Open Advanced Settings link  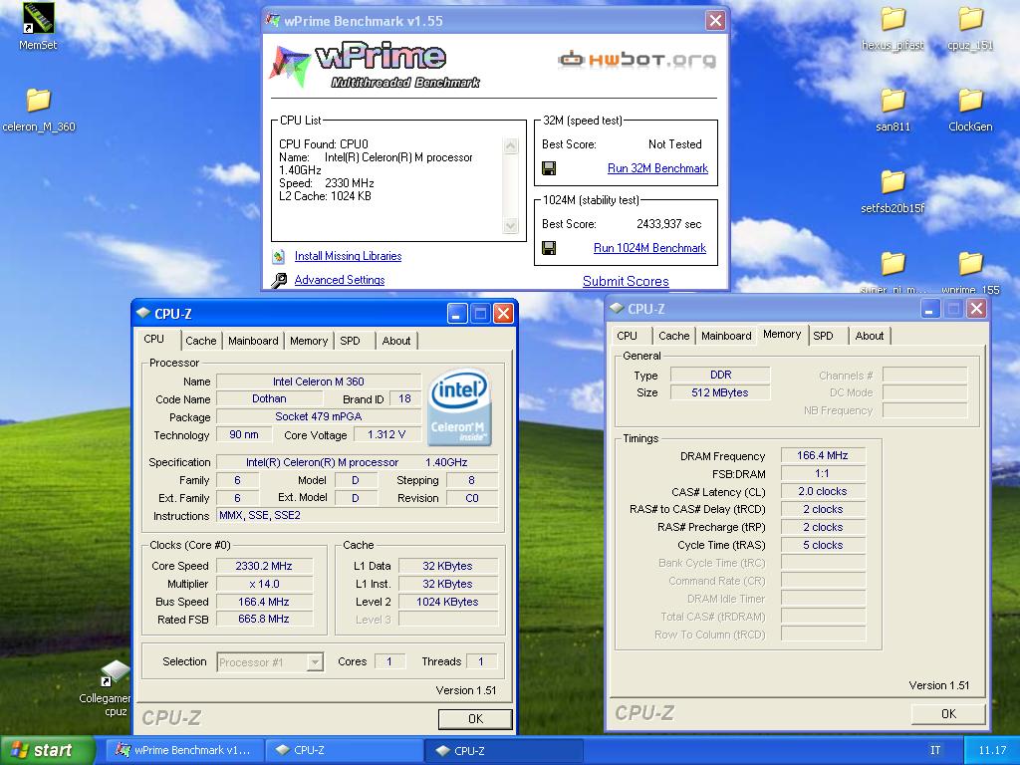tap(340, 280)
